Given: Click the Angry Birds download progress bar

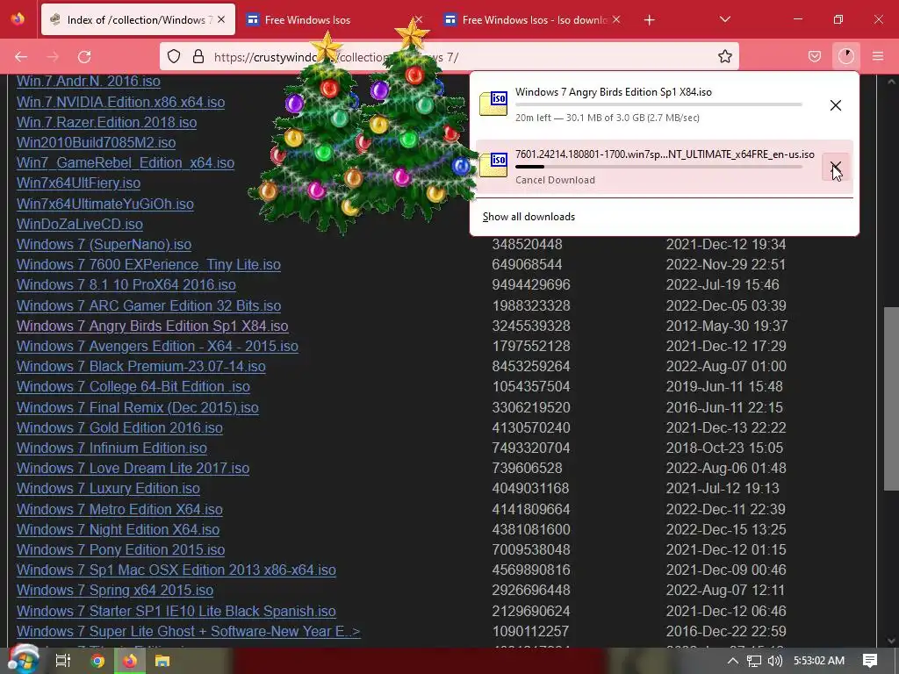Looking at the screenshot, I should click(x=658, y=105).
